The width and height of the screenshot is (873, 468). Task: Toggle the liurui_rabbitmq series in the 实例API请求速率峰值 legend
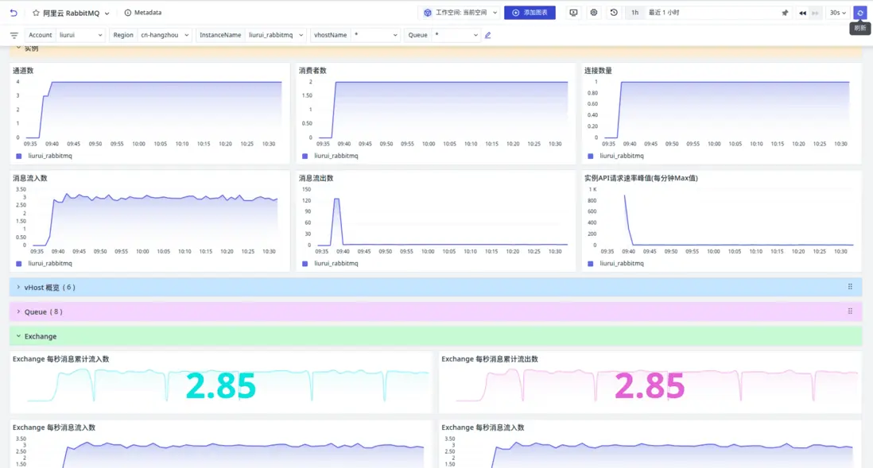pyautogui.click(x=621, y=264)
